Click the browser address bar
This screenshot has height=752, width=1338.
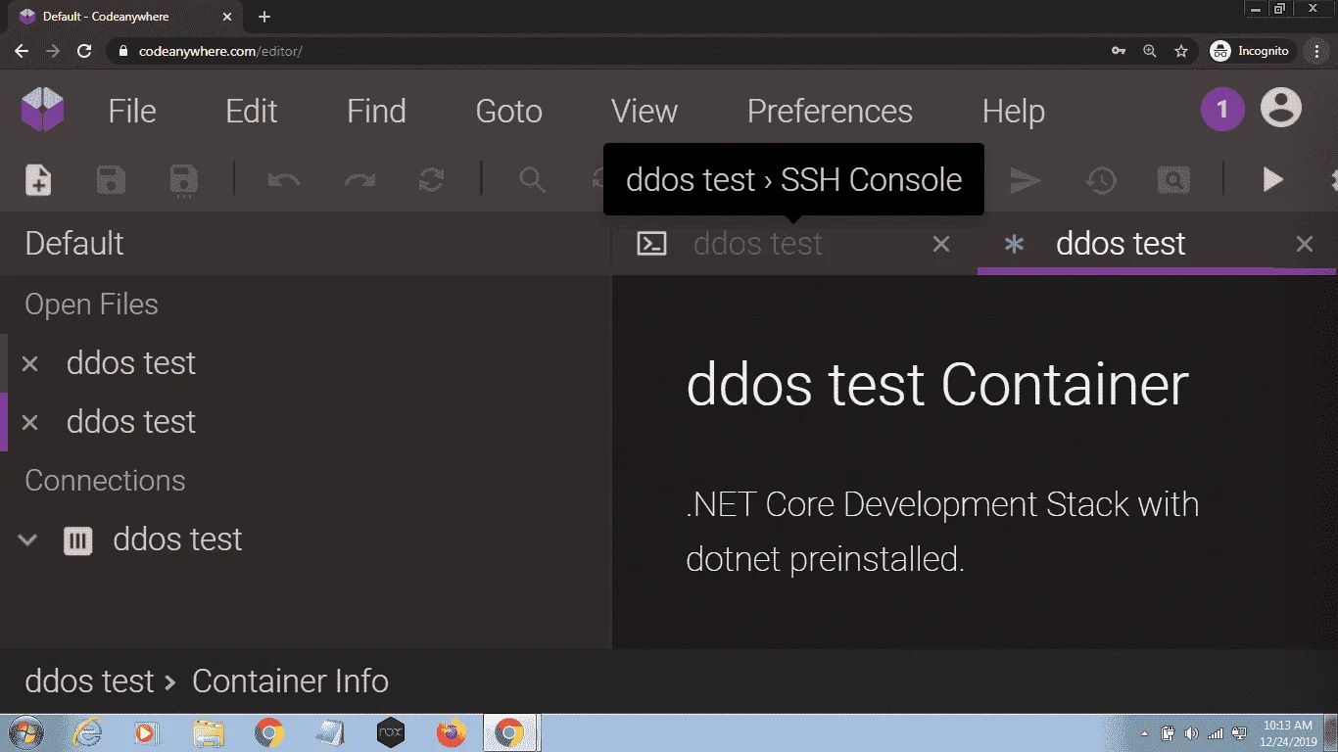point(607,51)
